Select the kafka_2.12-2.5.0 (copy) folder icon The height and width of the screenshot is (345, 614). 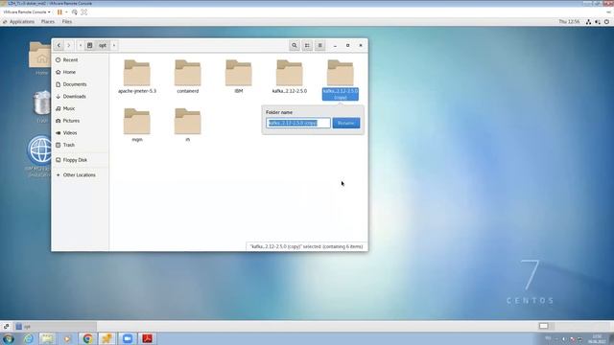pos(340,73)
